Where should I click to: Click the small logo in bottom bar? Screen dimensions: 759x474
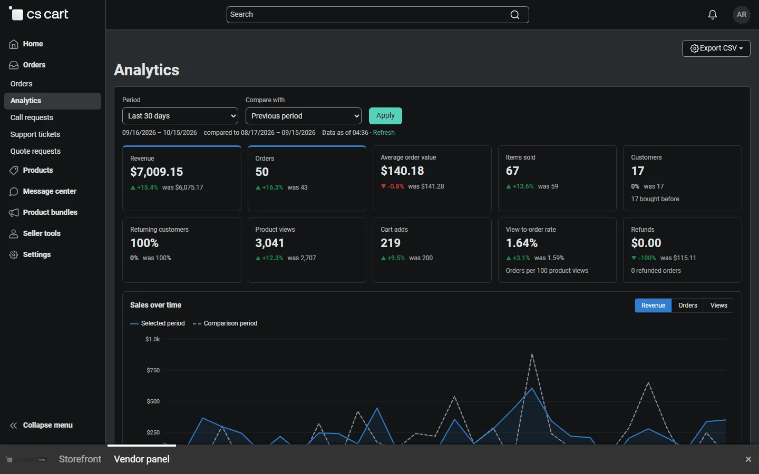(26, 460)
